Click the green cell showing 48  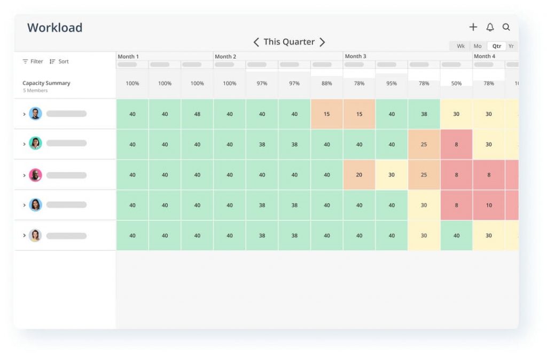pyautogui.click(x=197, y=113)
